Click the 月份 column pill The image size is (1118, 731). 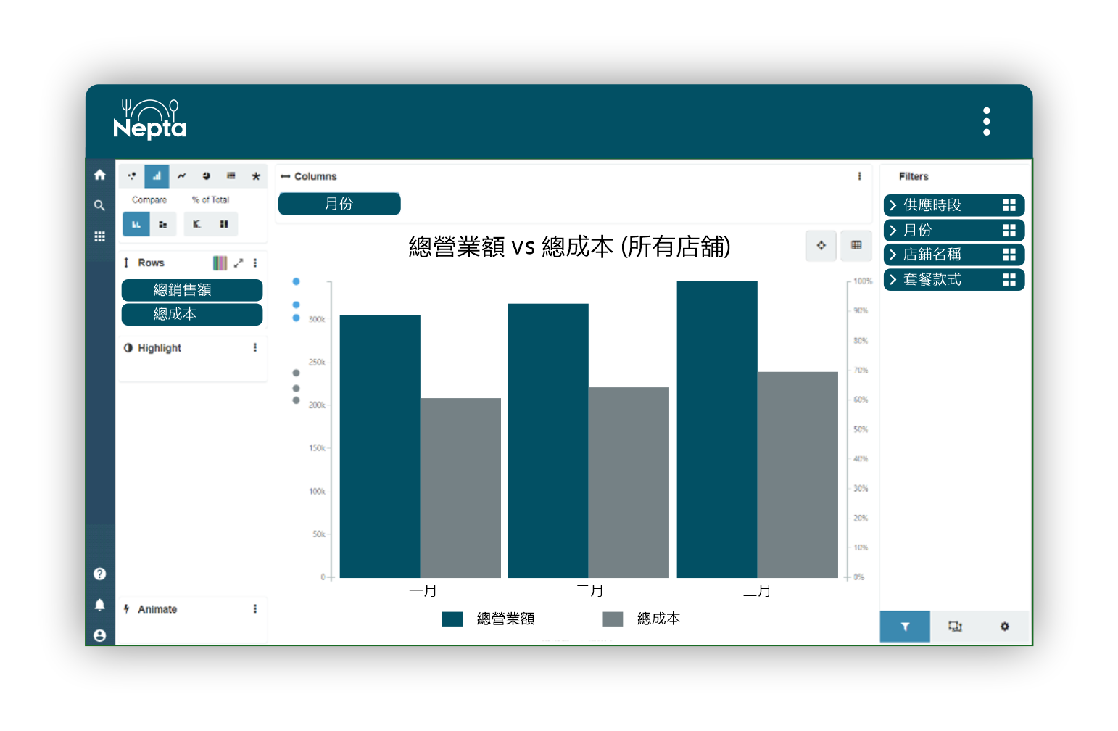(339, 204)
